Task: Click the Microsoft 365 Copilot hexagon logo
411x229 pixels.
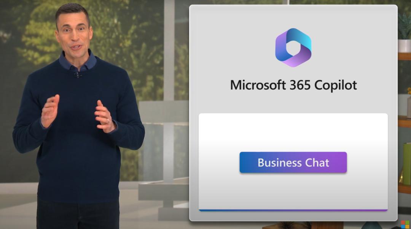Action: point(293,47)
